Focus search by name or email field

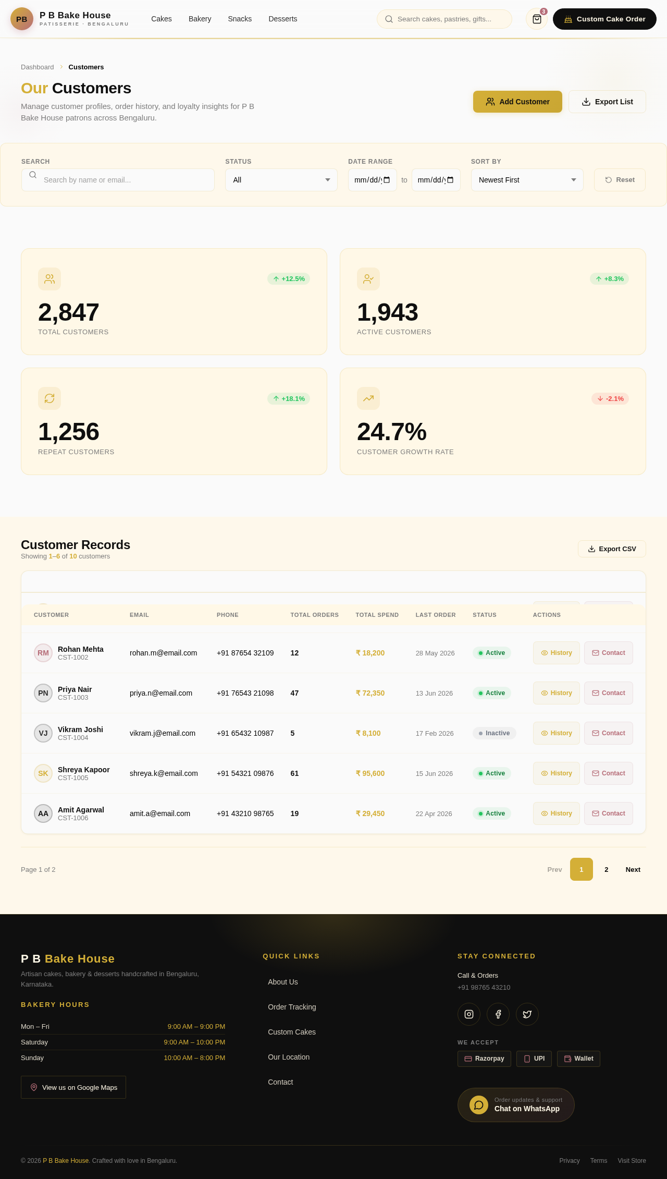point(118,180)
